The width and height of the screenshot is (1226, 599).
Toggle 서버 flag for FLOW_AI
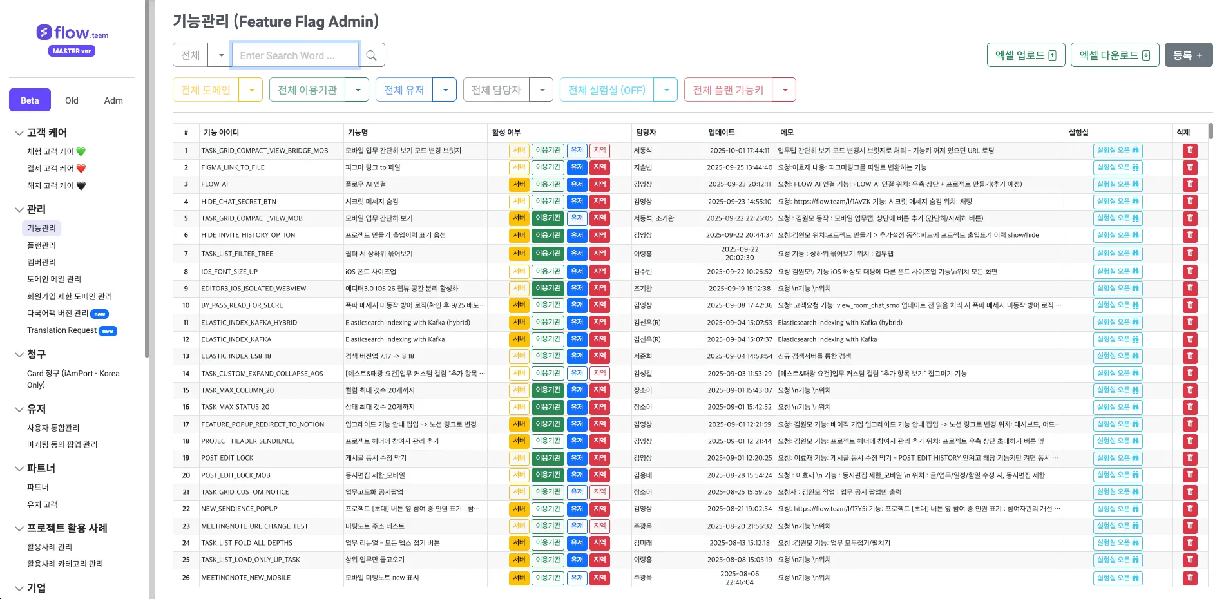point(519,184)
